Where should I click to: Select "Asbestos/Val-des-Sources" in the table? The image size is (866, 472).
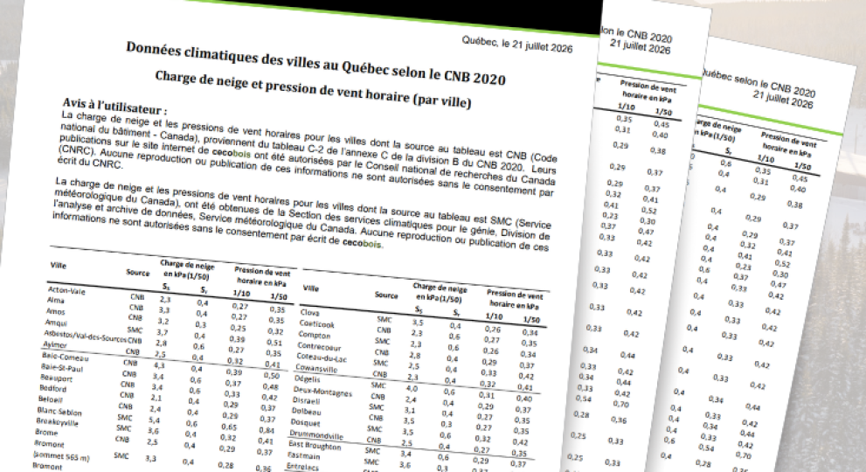(85, 337)
